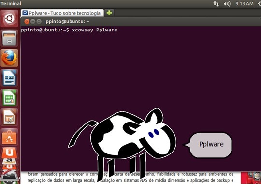Screen dimensions: 261x184
Task: Close the ppinto@ubuntu terminal window
Action: [x=27, y=21]
